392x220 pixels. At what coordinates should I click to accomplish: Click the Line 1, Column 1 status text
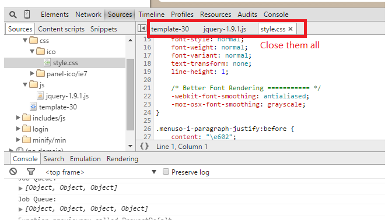pos(182,147)
